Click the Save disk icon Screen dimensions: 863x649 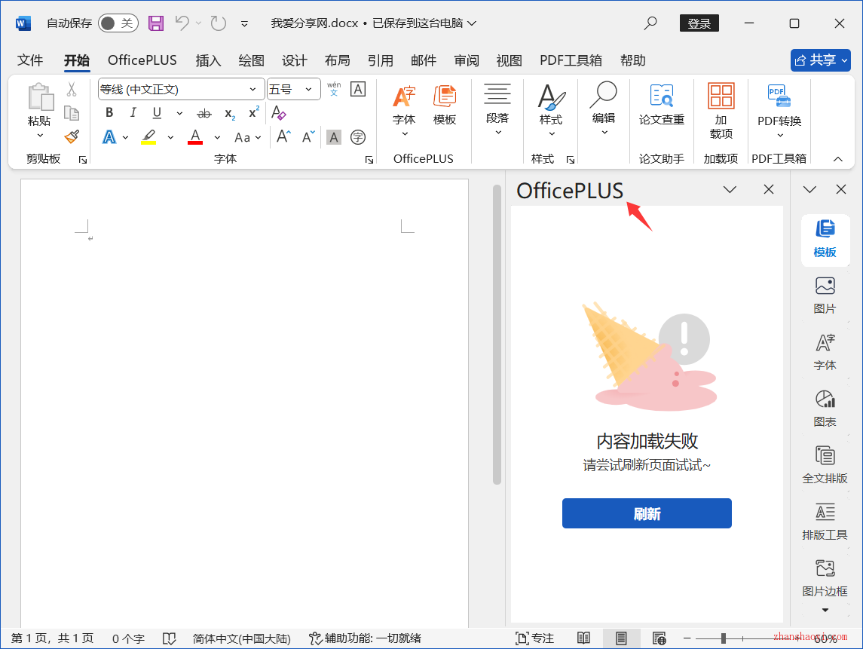[156, 23]
